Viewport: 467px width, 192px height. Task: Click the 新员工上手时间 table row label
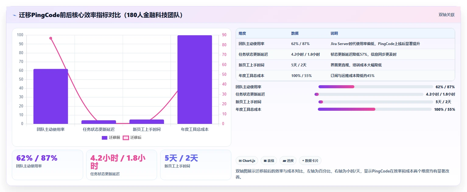(251, 65)
